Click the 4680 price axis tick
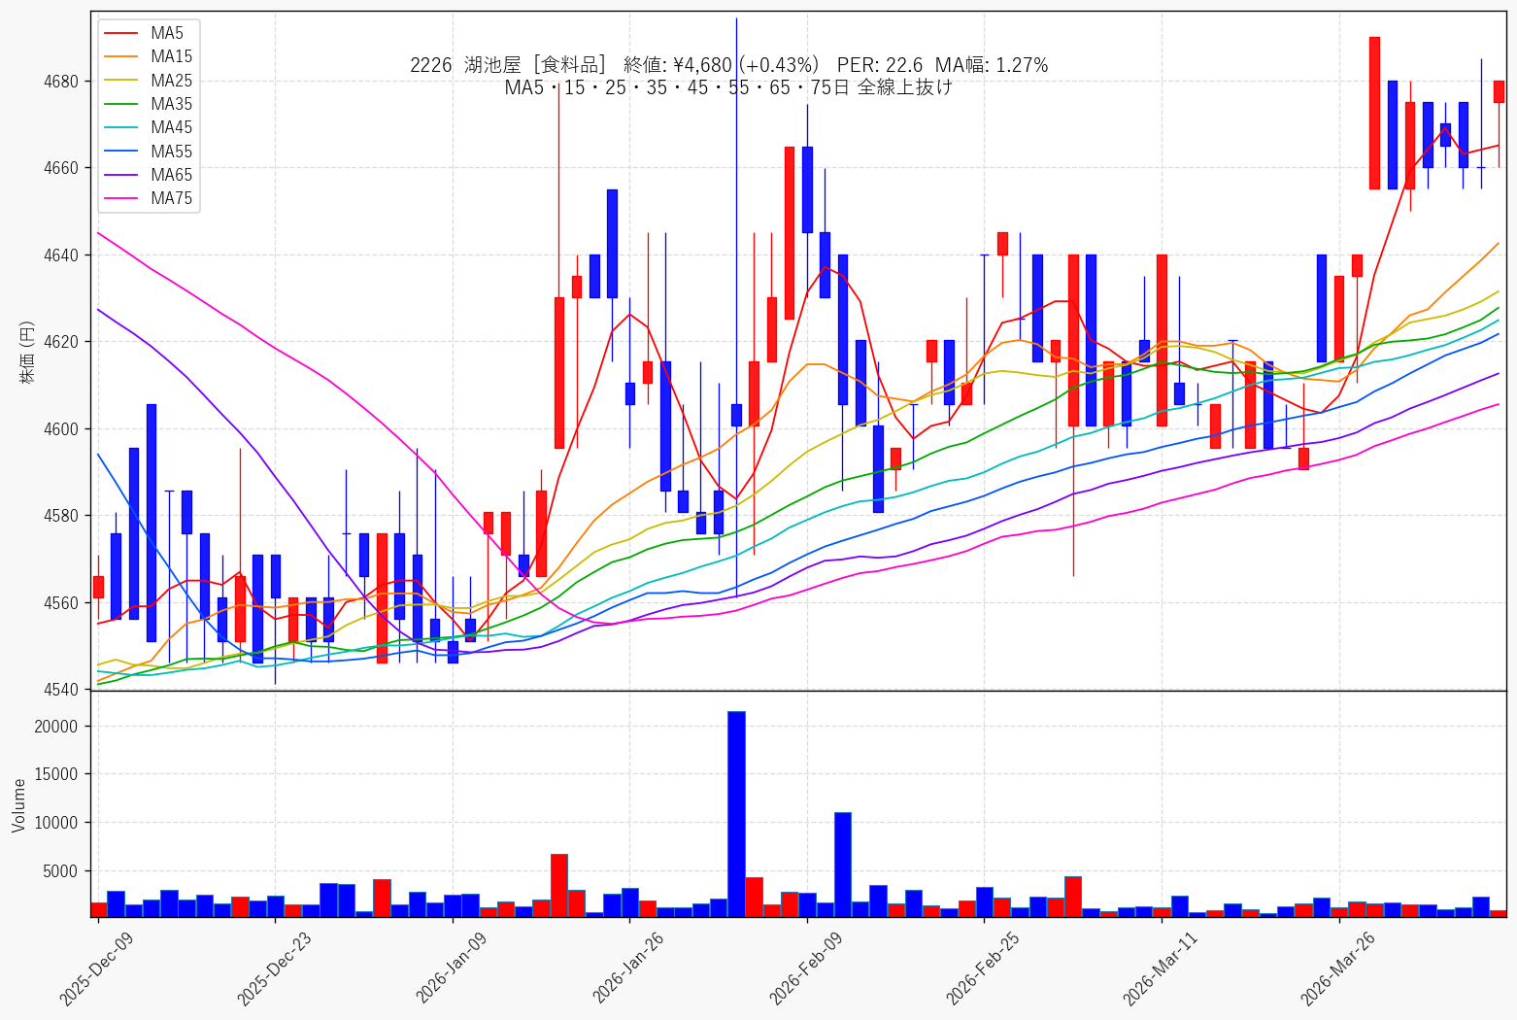The image size is (1517, 1020). pos(61,82)
